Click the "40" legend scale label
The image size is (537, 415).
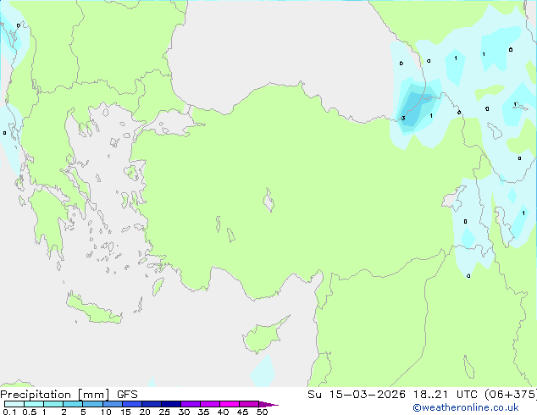point(223,412)
